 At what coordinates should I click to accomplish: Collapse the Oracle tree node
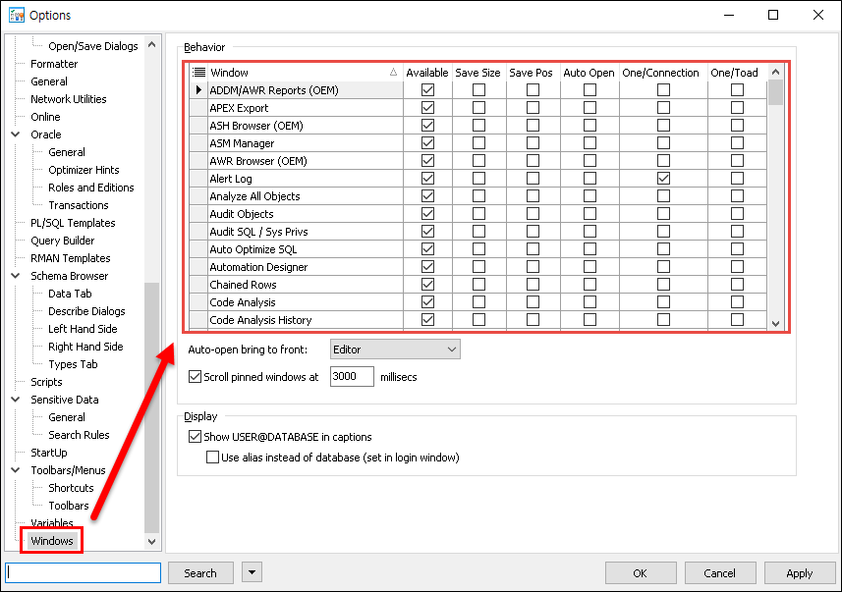[x=16, y=135]
